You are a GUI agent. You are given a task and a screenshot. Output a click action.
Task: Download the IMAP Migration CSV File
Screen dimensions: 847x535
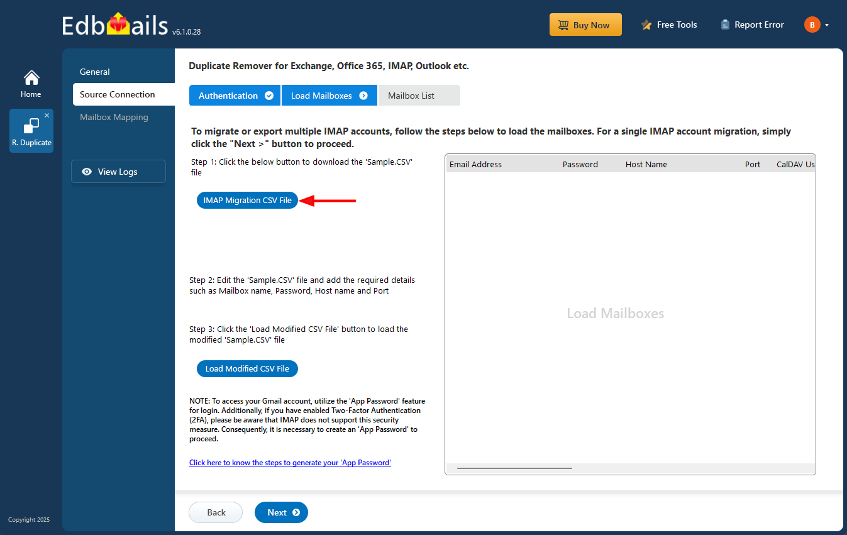pyautogui.click(x=248, y=201)
